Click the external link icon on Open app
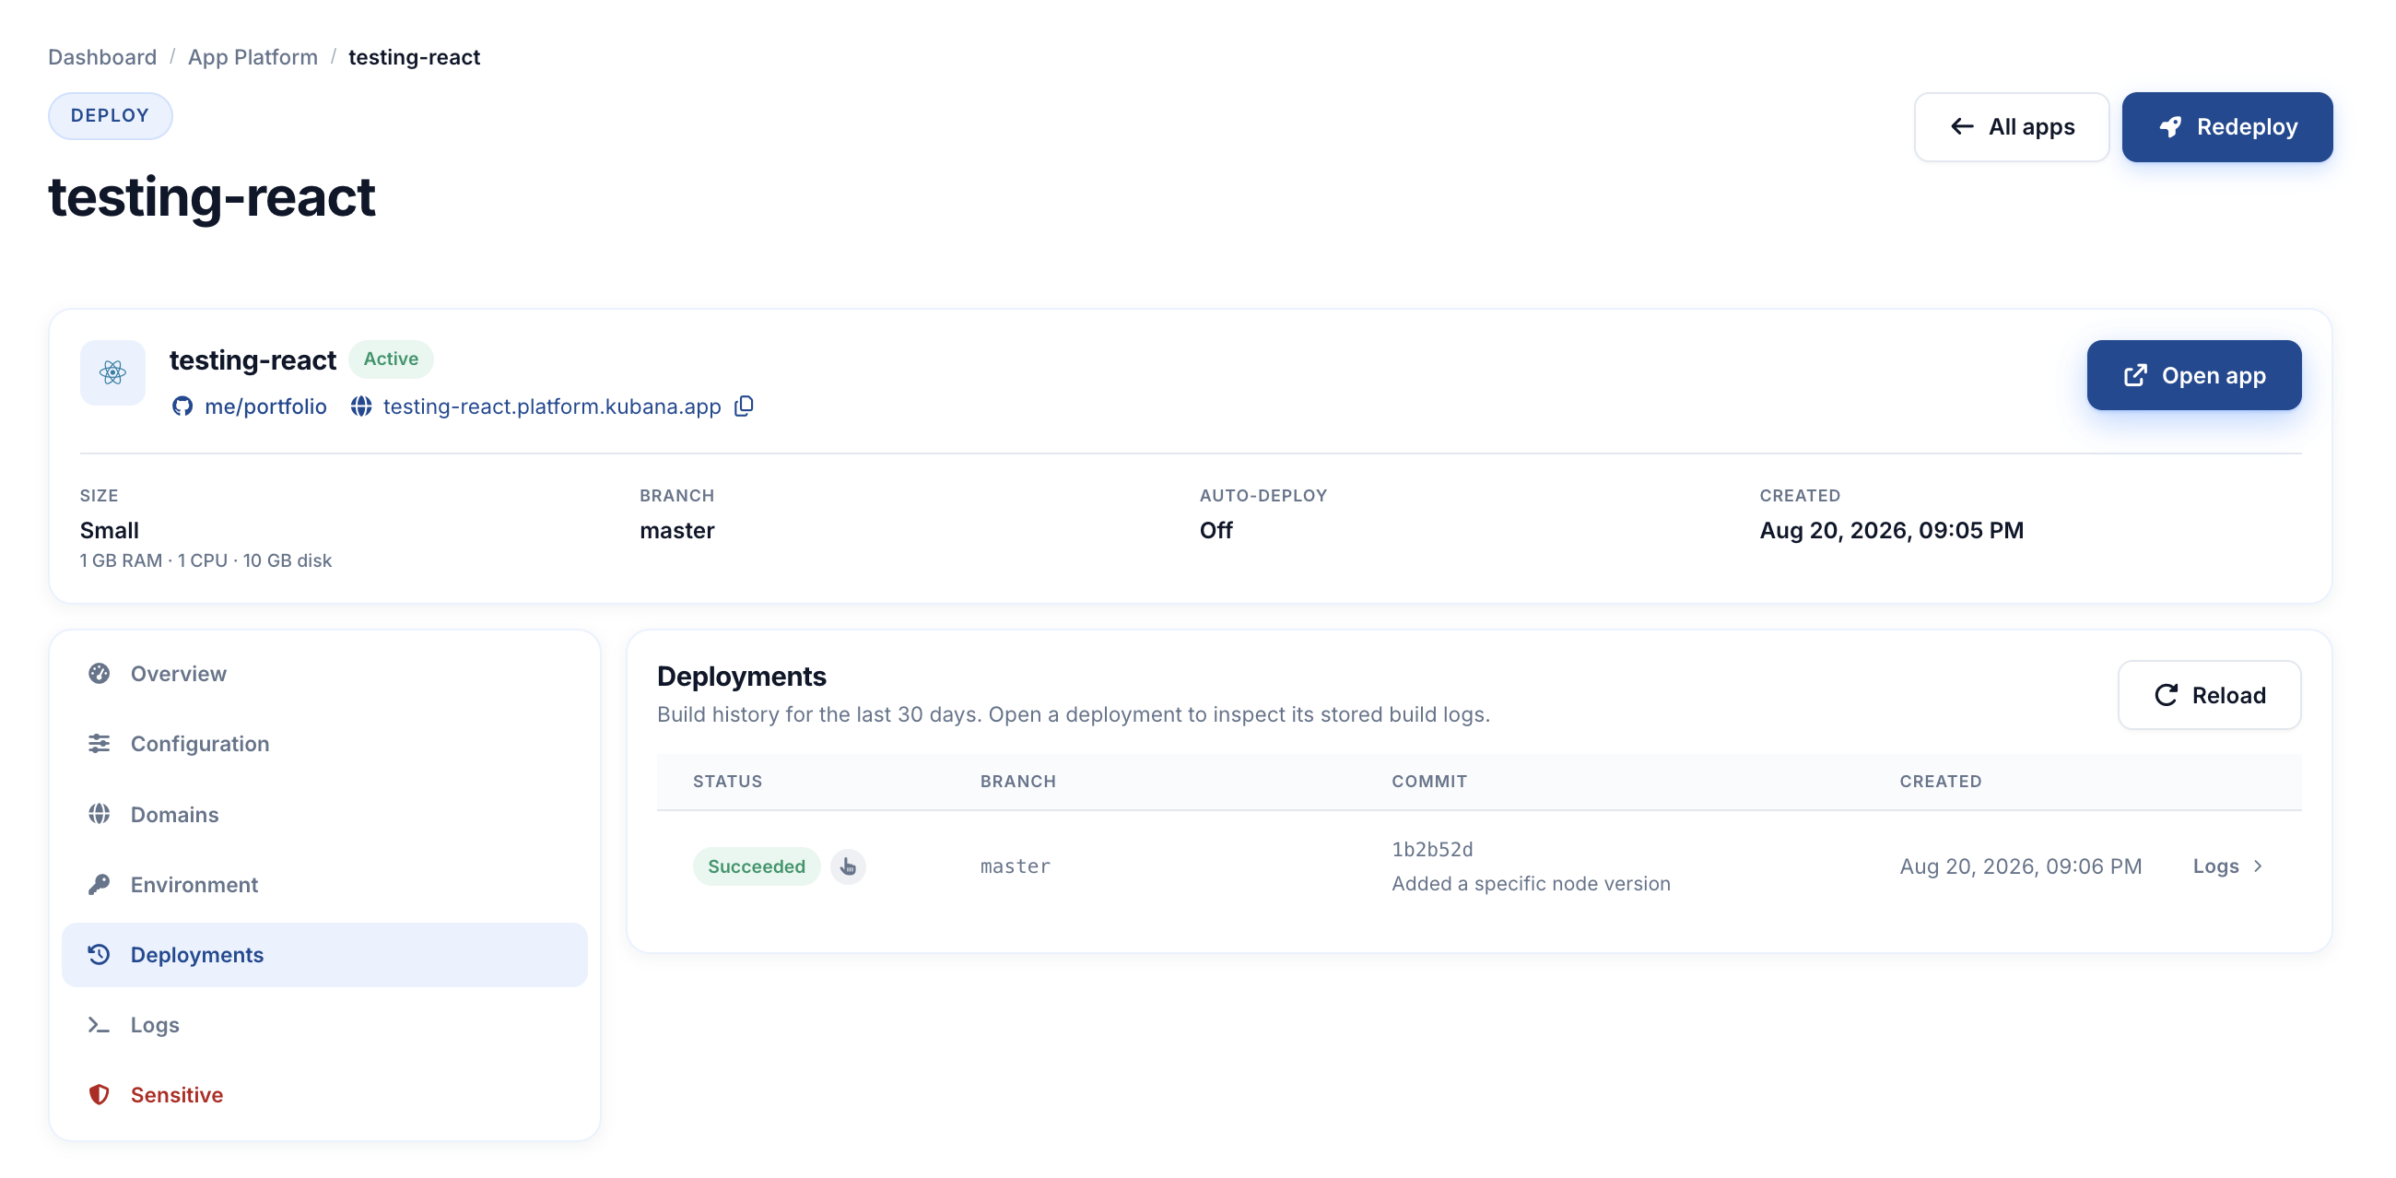Image resolution: width=2396 pixels, height=1178 pixels. (x=2135, y=375)
